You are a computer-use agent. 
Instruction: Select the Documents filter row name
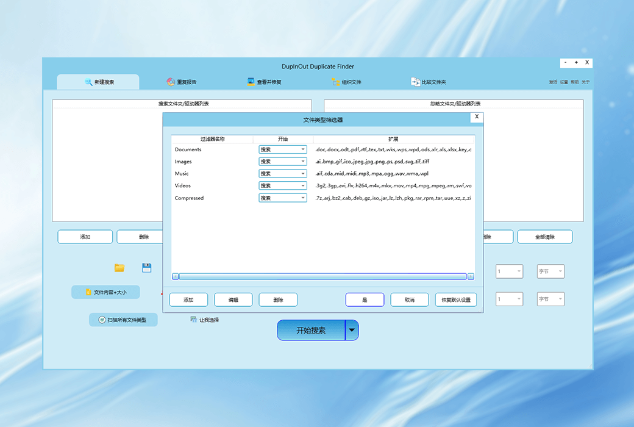click(188, 149)
